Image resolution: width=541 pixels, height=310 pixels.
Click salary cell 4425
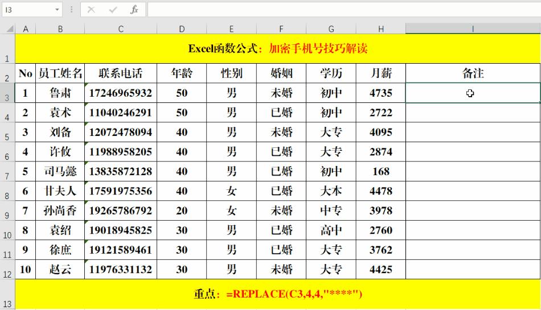coord(381,270)
